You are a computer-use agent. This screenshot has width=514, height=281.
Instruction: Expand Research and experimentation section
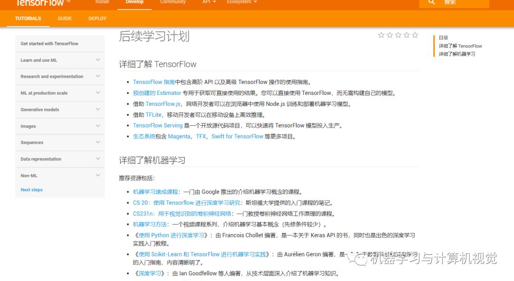59,76
